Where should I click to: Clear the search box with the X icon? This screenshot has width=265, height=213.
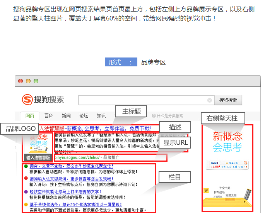coord(210,100)
